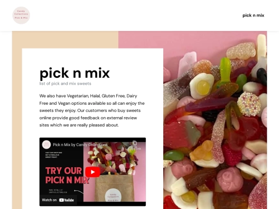The height and width of the screenshot is (209, 279).
Task: Click the channel avatar in video header
Action: (x=47, y=144)
